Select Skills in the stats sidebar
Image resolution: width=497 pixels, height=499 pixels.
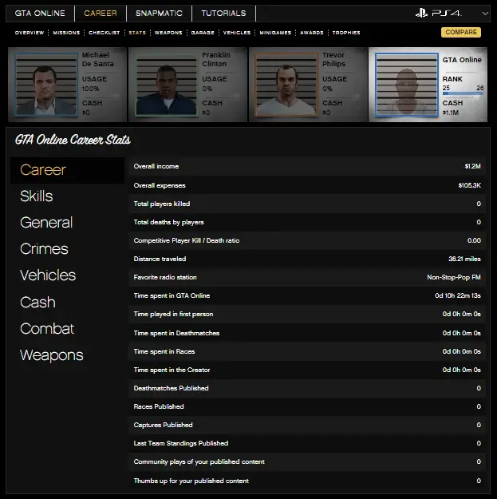(x=37, y=196)
